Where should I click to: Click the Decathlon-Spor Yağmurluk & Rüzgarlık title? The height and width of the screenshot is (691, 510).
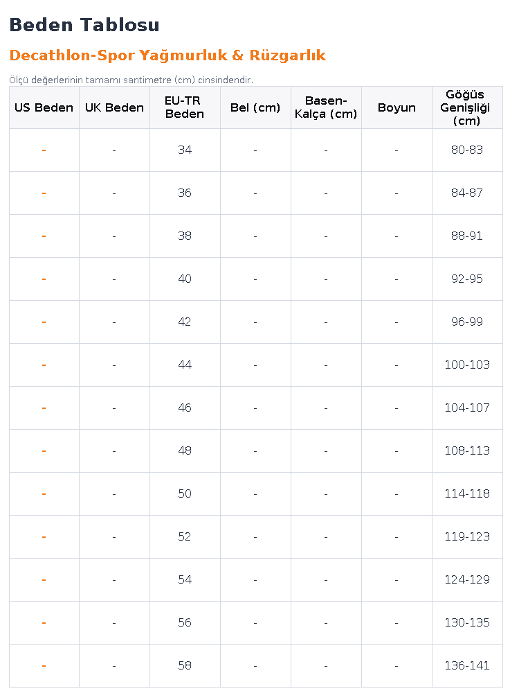[167, 55]
